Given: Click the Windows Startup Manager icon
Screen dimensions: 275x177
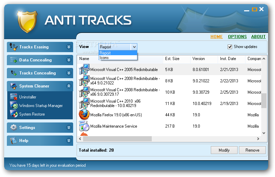Looking at the screenshot, I should (x=14, y=105).
